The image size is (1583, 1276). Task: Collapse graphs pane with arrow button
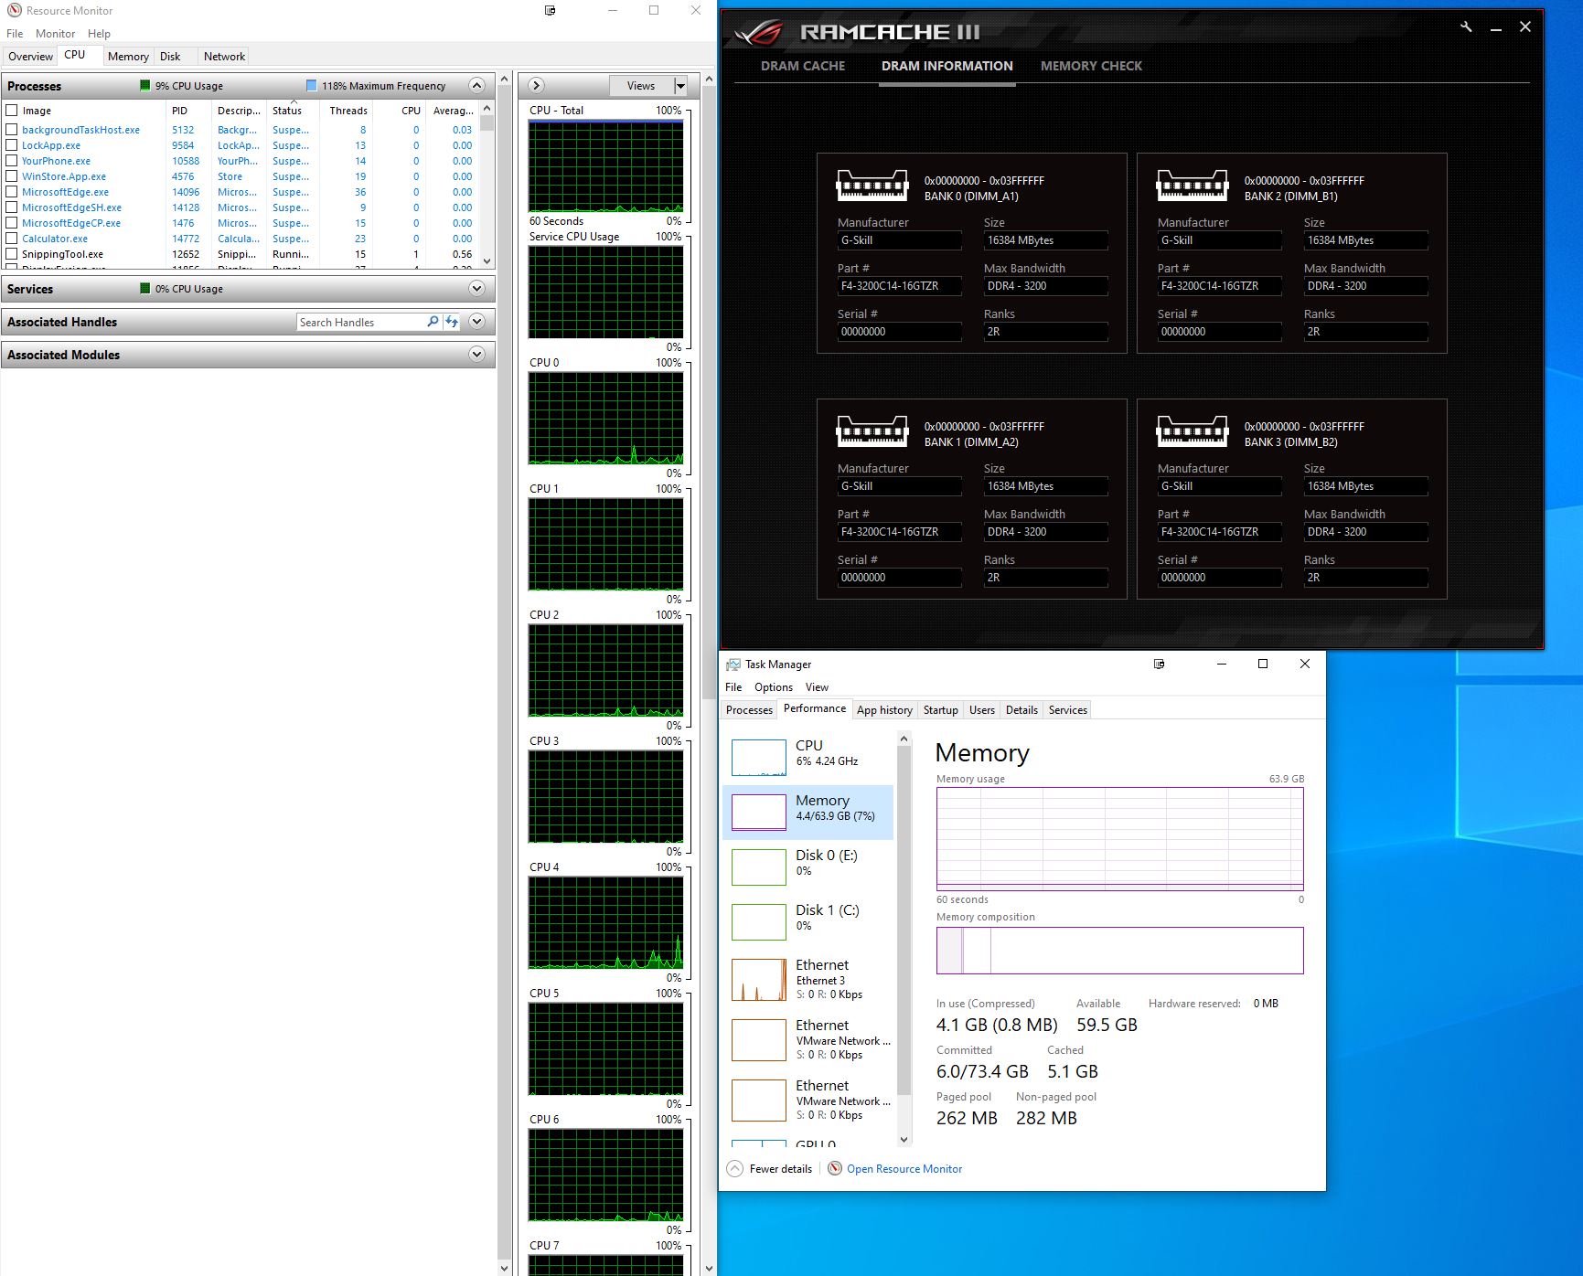click(537, 85)
